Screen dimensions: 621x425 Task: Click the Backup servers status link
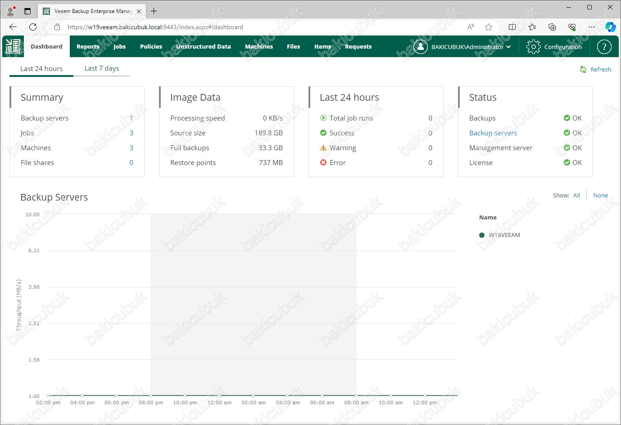click(x=493, y=133)
